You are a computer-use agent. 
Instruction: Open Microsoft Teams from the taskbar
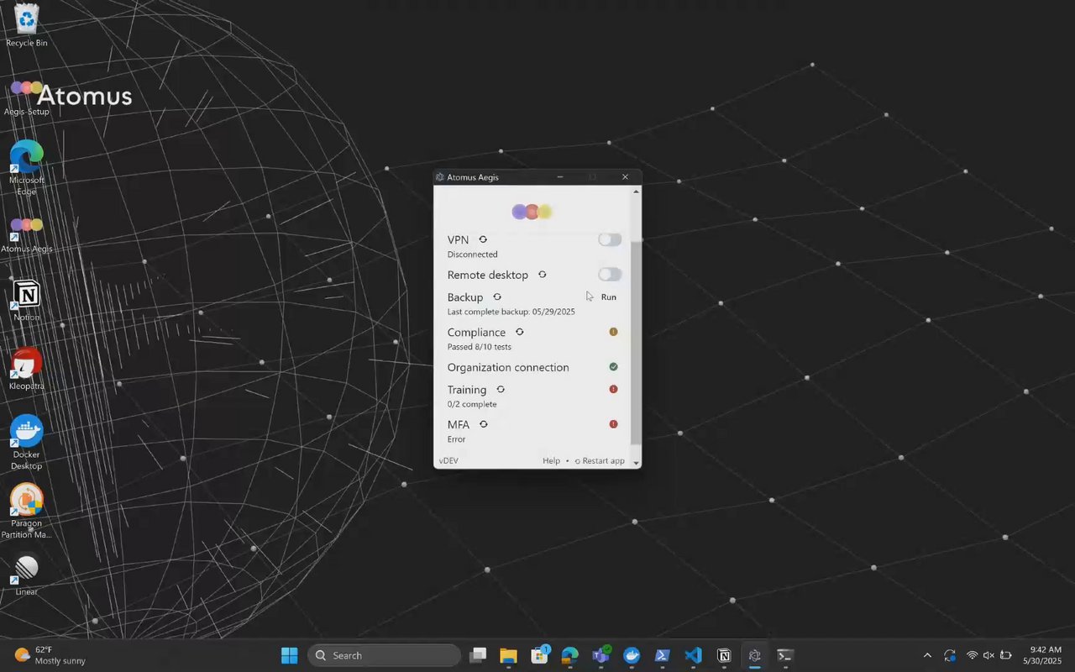(x=600, y=655)
